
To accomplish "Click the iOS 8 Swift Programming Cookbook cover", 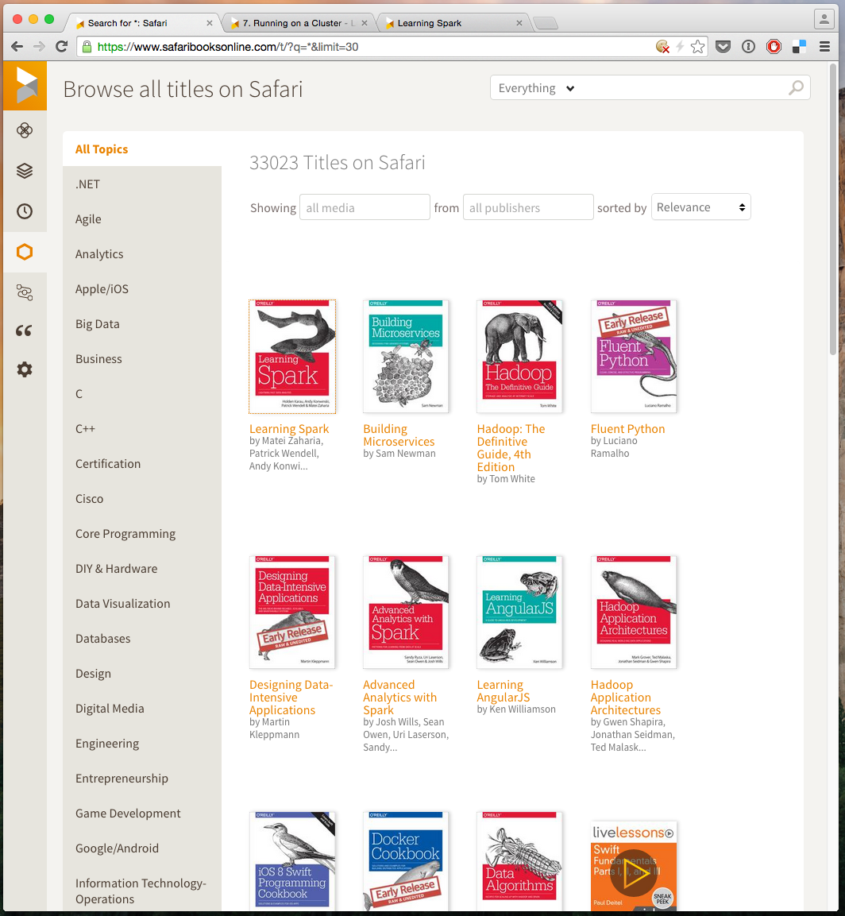I will [x=292, y=860].
